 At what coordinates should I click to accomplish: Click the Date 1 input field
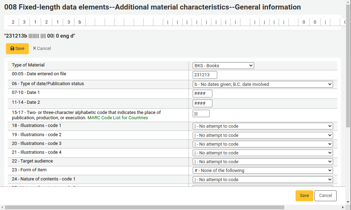203,94
